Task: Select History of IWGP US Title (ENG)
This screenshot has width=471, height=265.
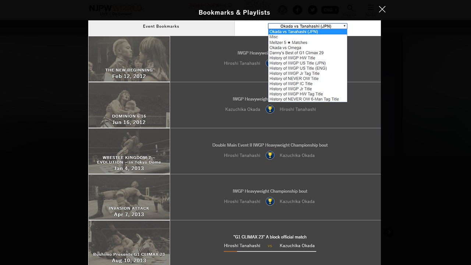Action: coord(308,68)
